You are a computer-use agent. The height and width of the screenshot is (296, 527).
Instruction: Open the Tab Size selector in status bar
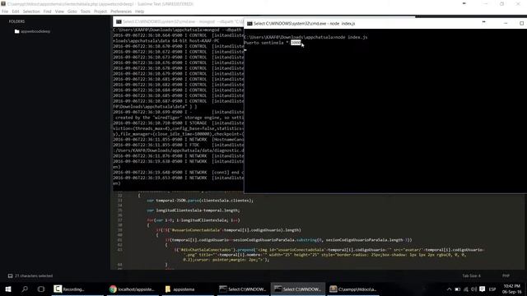472,276
